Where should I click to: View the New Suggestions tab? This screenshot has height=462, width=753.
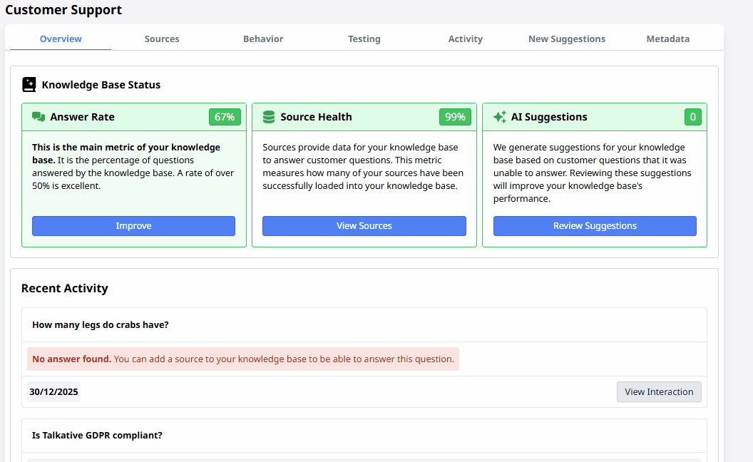[x=567, y=38]
